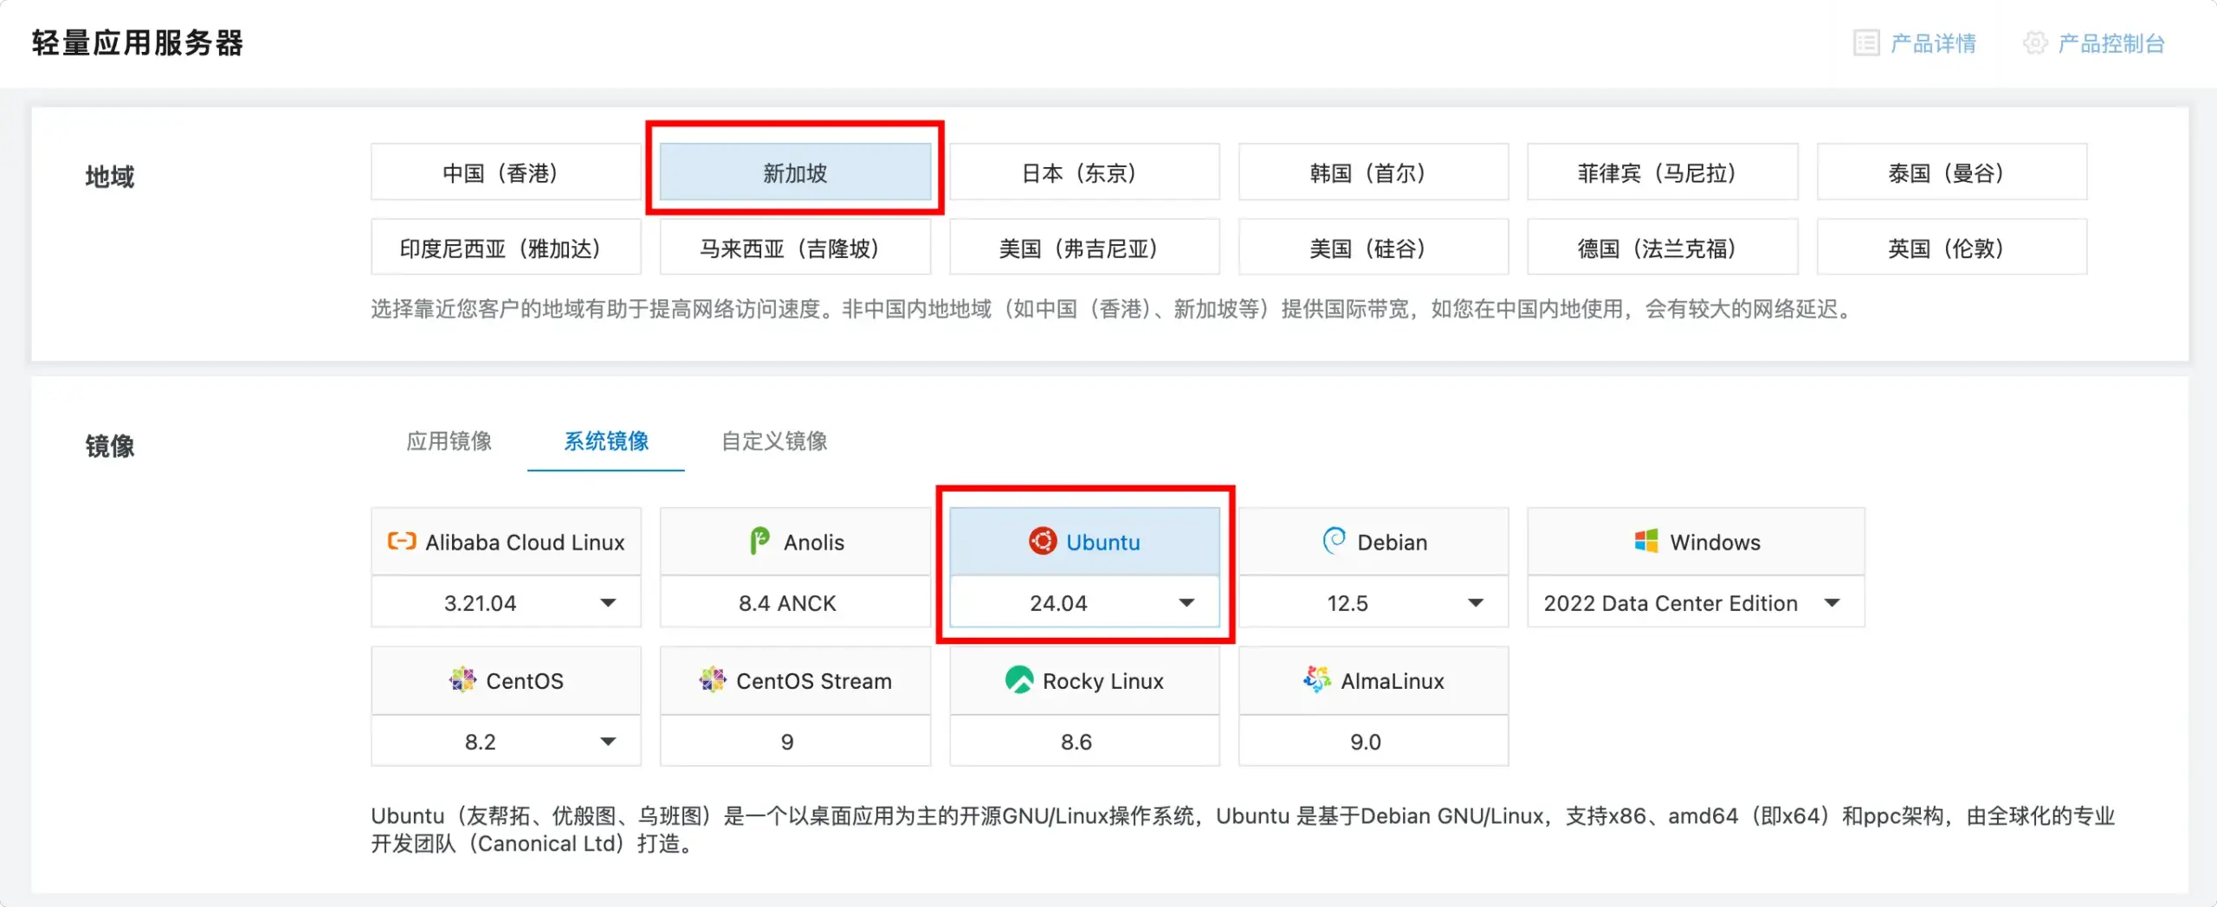Switch to 系统镜像 tab
The height and width of the screenshot is (907, 2217).
click(x=606, y=441)
